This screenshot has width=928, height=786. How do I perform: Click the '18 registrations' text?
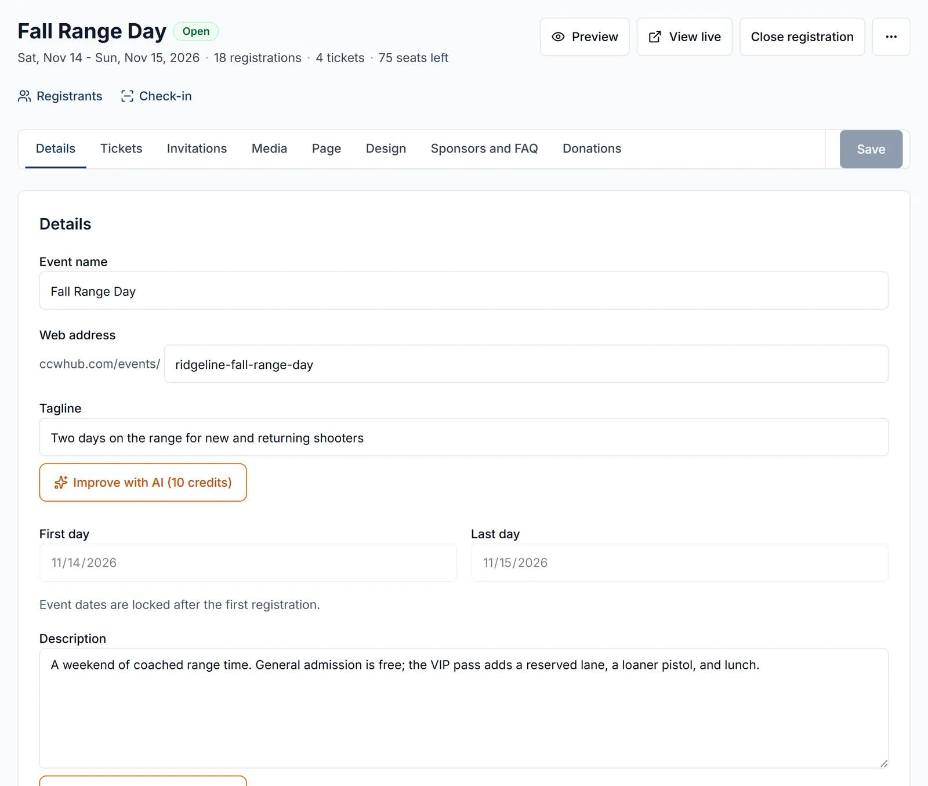coord(258,58)
